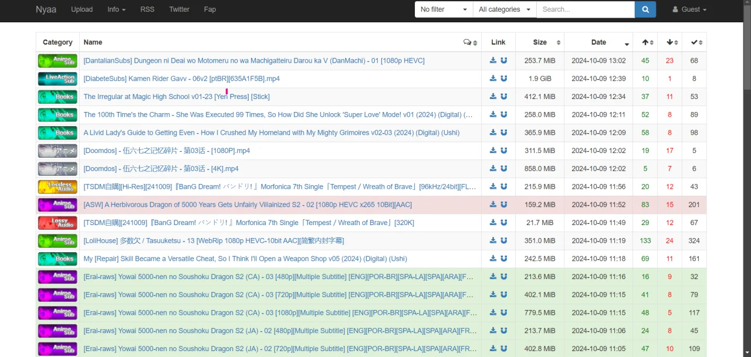Sort by Size column

pos(540,42)
